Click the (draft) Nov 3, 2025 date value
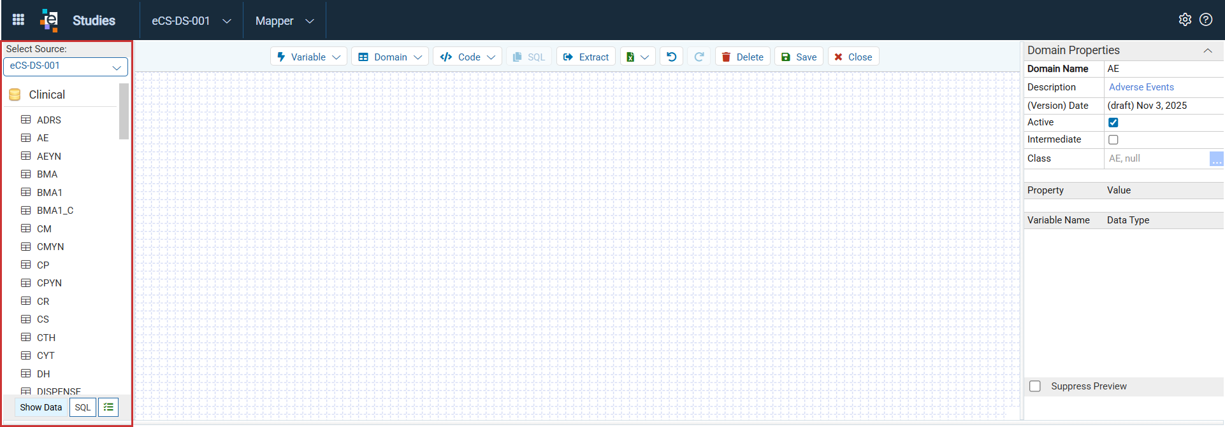 (1147, 106)
